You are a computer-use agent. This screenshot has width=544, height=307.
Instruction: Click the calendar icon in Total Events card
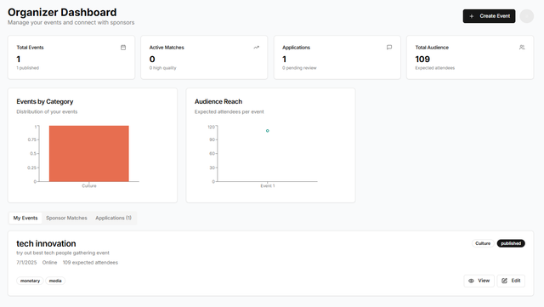click(x=123, y=48)
